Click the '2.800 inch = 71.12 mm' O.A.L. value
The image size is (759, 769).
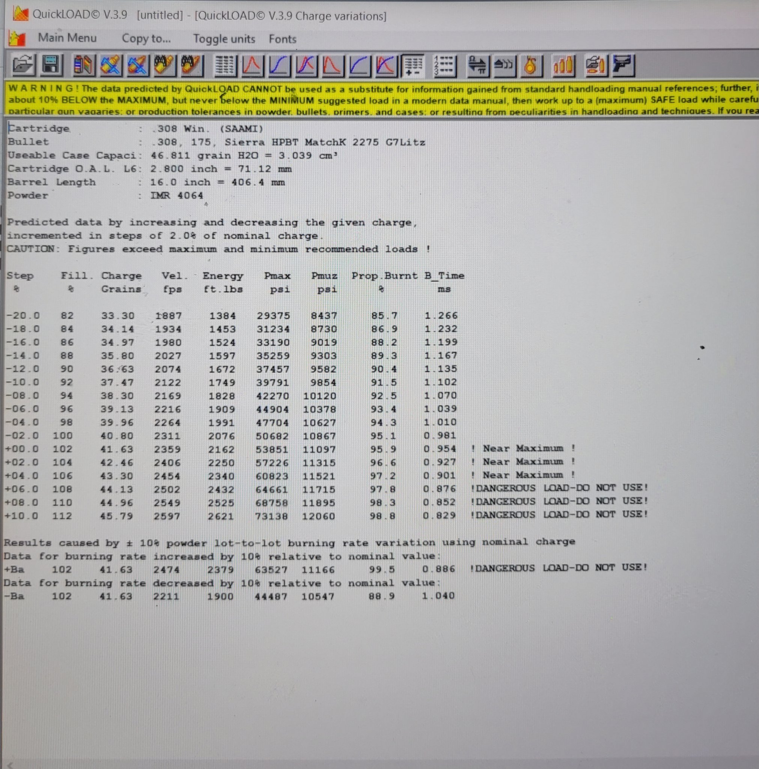221,169
